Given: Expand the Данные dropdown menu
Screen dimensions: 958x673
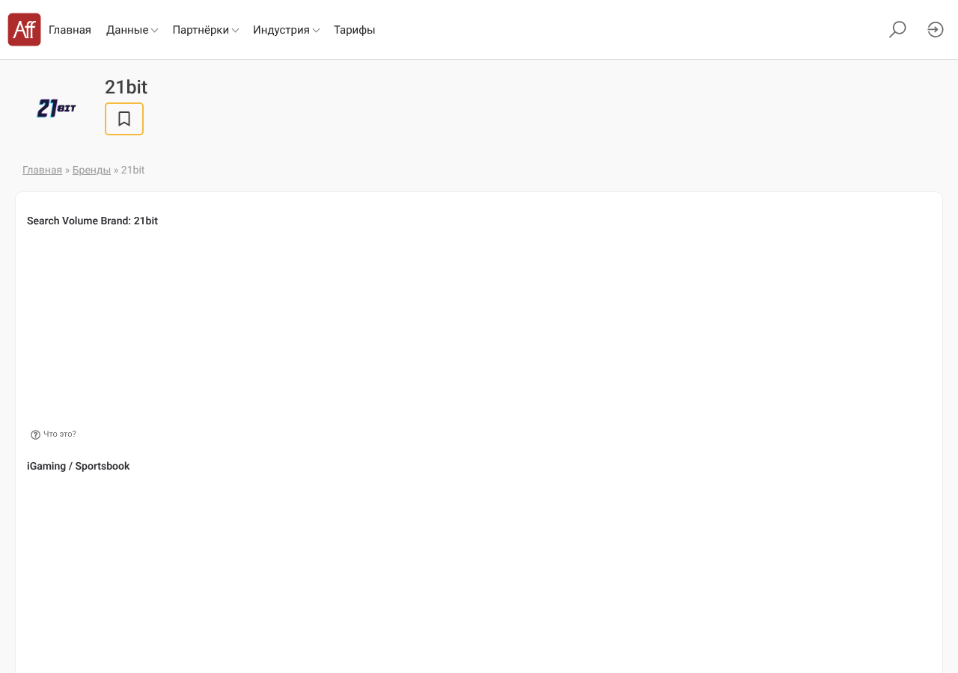Looking at the screenshot, I should [132, 30].
